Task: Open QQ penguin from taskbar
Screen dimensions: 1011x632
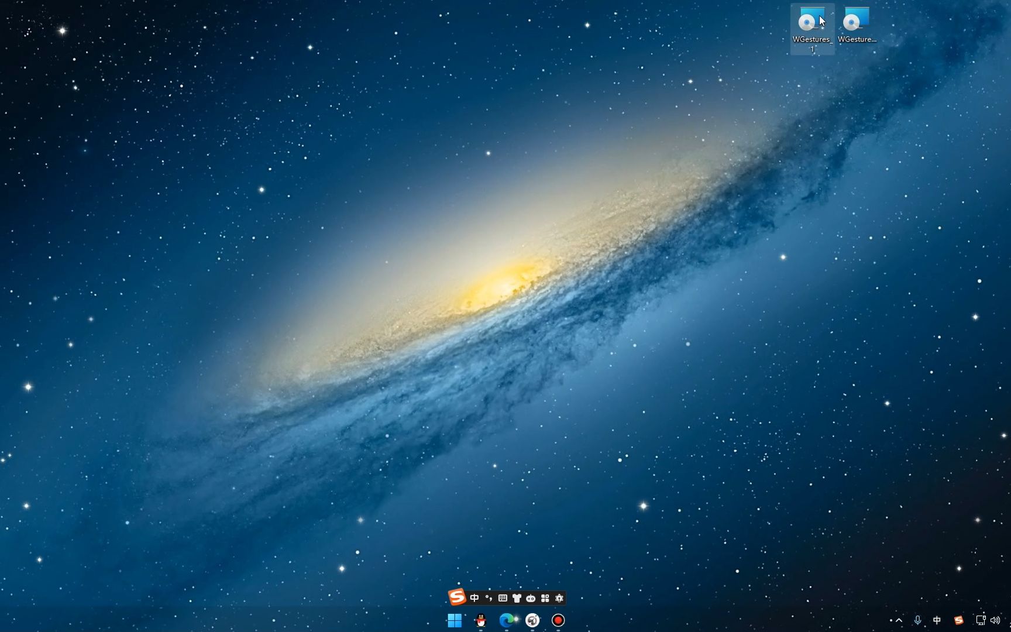Action: 481,620
